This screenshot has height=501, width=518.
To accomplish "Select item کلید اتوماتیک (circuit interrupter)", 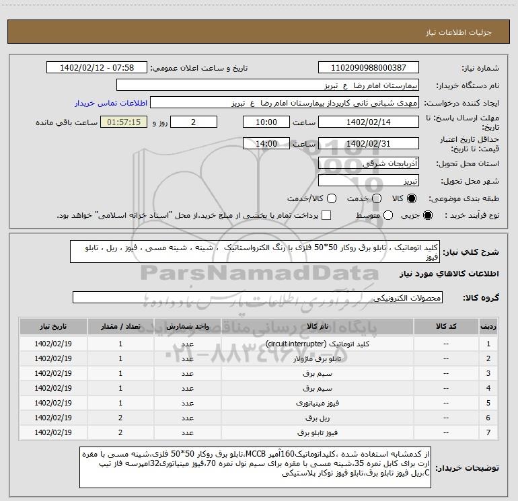I will tap(317, 344).
